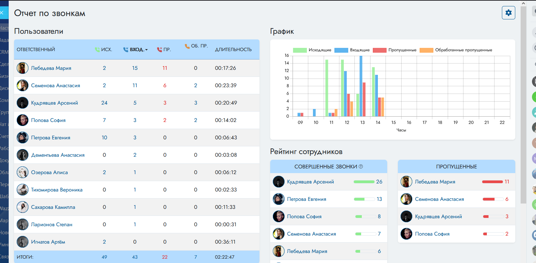Click the processed missed calls icon
Screen dimensions: 536x263
(x=187, y=46)
